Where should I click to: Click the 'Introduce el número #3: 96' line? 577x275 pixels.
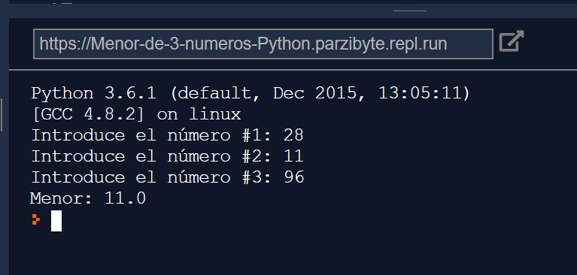168,177
